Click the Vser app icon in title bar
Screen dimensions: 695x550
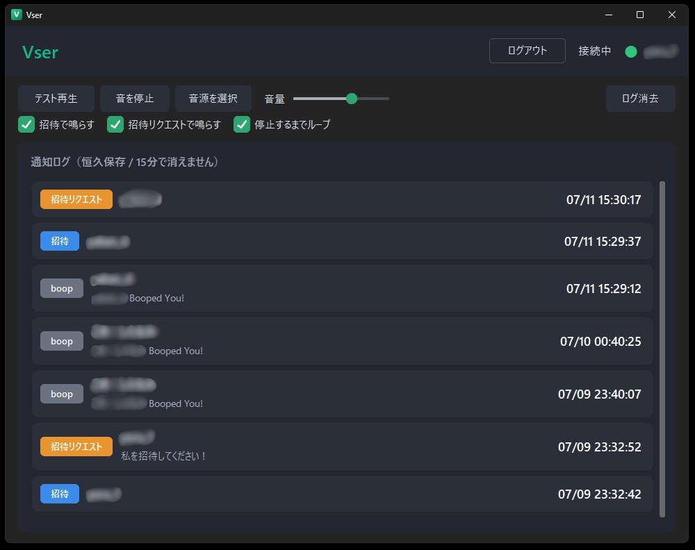(x=17, y=15)
